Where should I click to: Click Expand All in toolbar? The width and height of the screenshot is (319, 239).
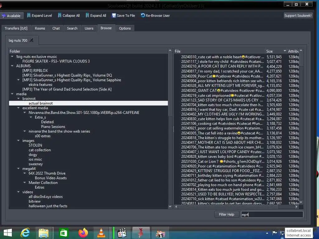pos(96,16)
